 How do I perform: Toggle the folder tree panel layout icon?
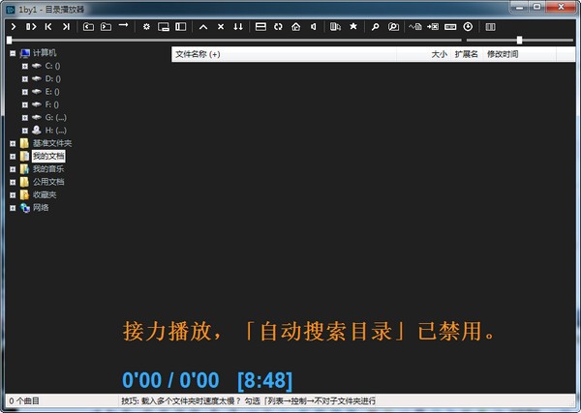180,26
